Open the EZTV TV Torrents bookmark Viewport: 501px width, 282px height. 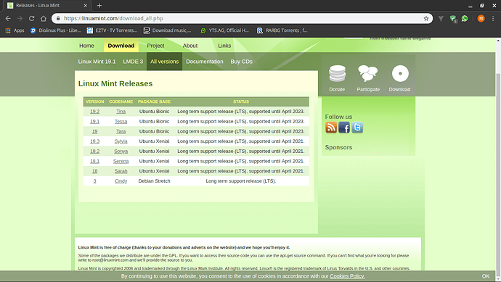coord(112,30)
